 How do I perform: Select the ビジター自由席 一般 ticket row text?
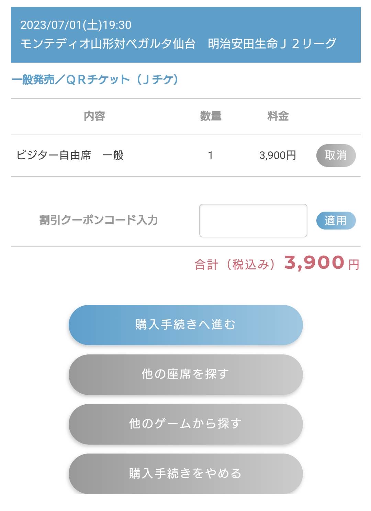coord(70,156)
